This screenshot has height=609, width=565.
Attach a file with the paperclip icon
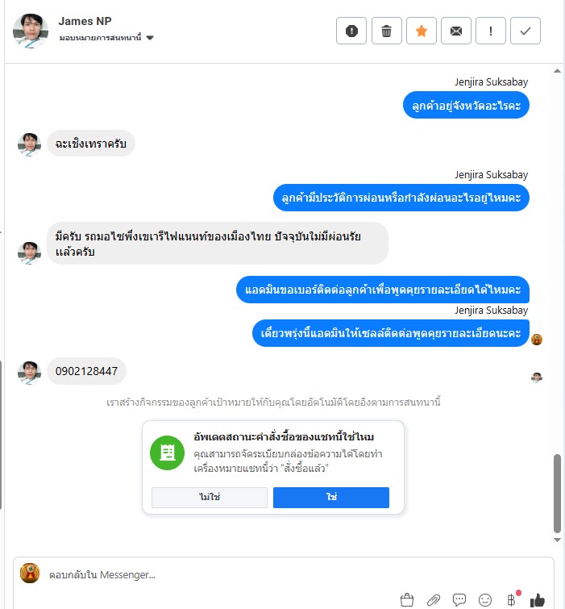click(x=434, y=600)
